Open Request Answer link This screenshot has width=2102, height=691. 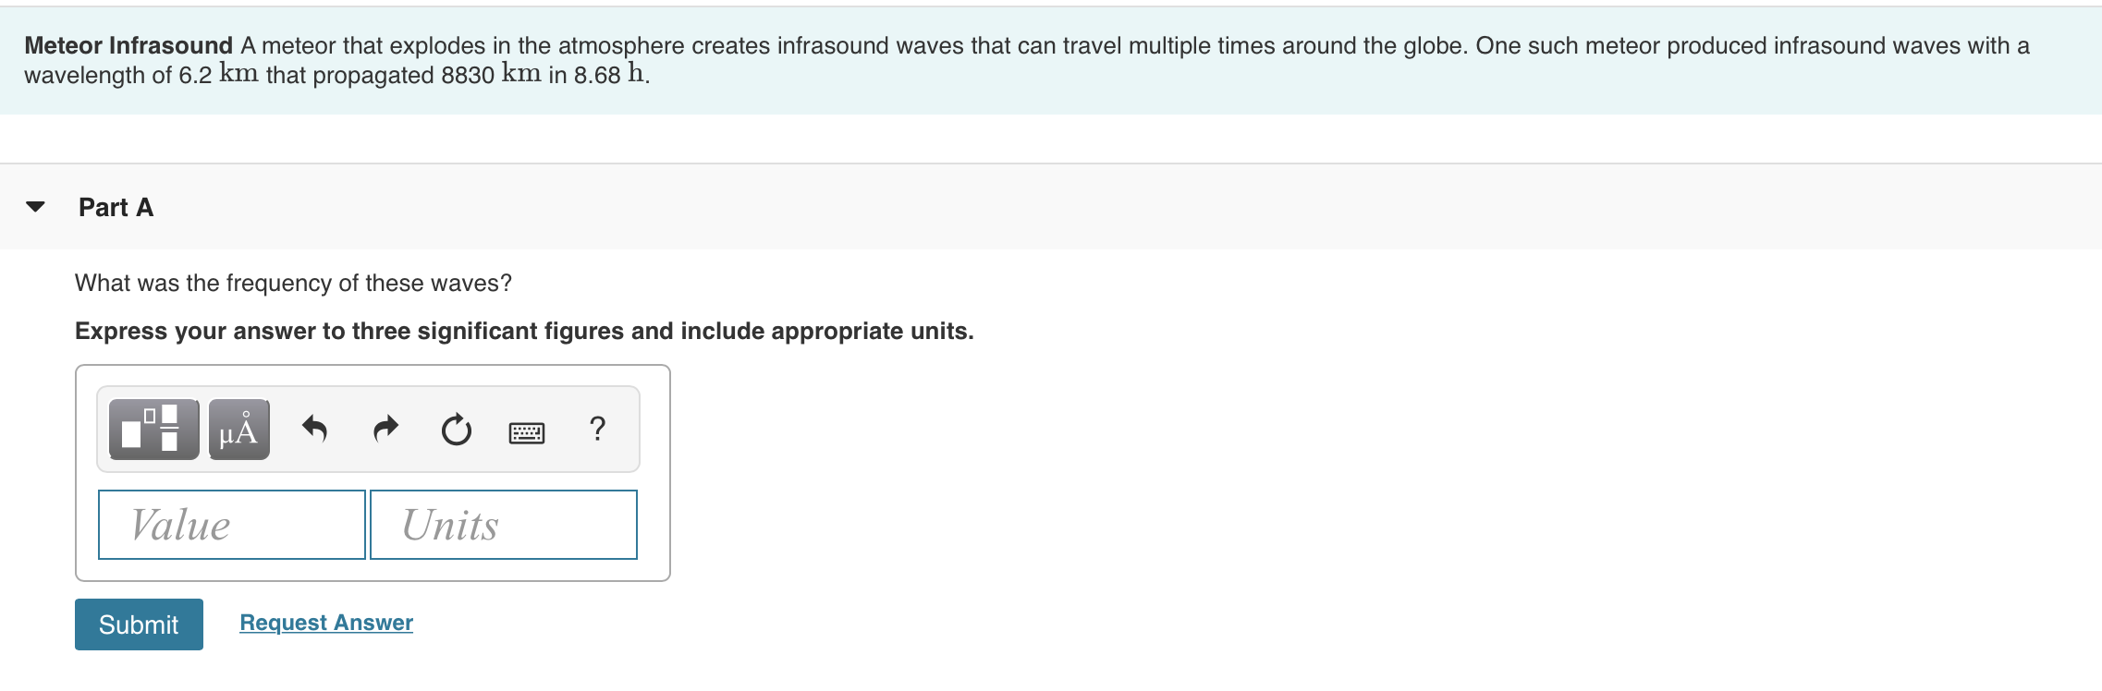point(324,622)
